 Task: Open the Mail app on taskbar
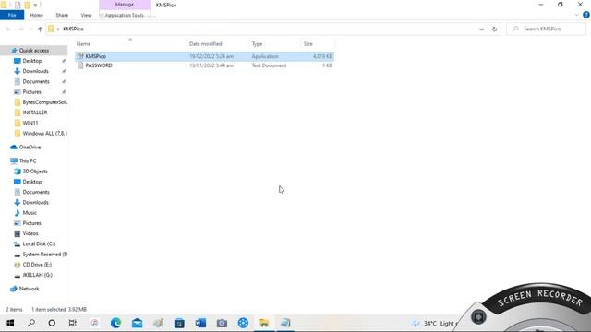point(137,323)
